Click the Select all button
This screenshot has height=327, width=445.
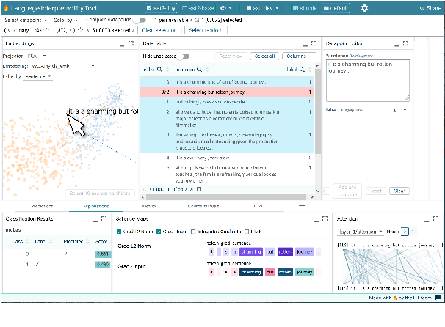click(x=264, y=56)
